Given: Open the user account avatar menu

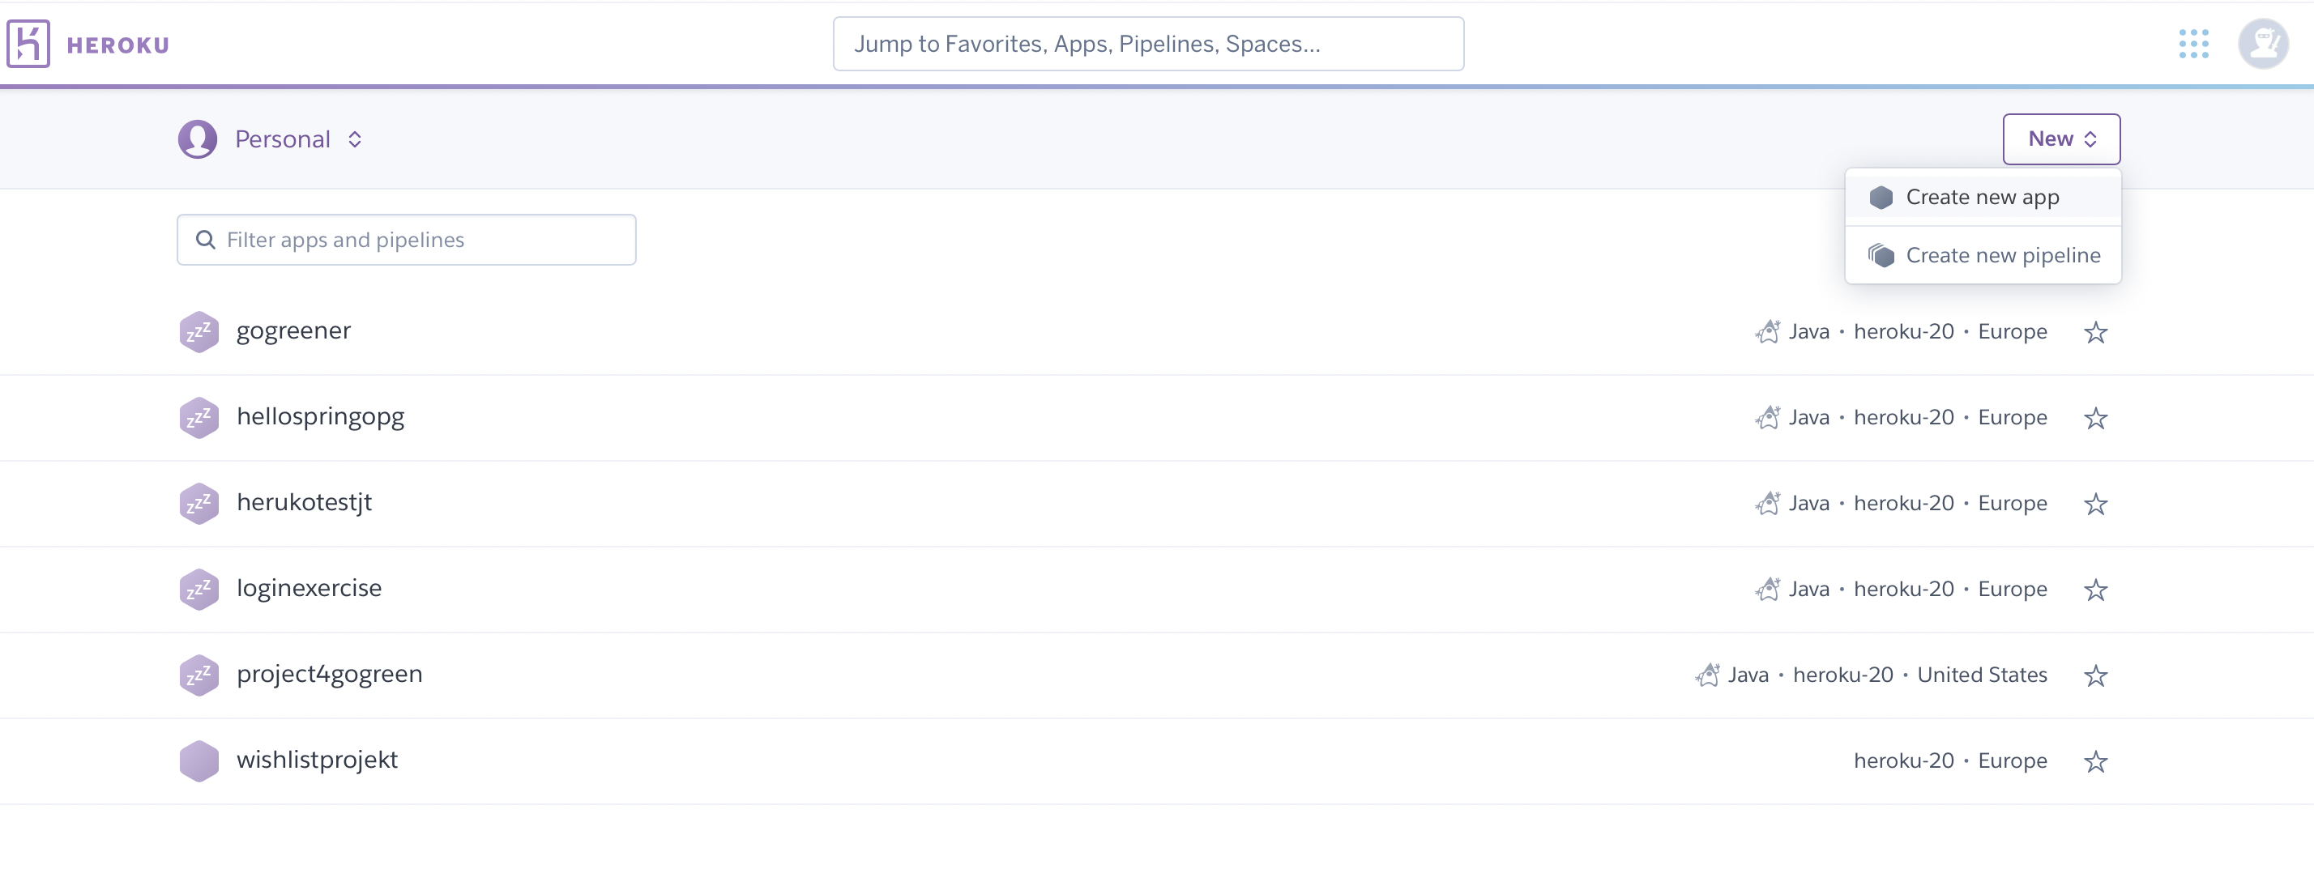Looking at the screenshot, I should [x=2262, y=44].
